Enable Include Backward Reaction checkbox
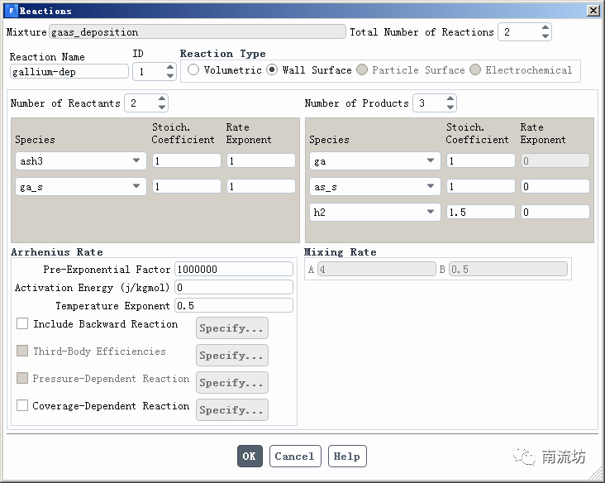 click(22, 324)
